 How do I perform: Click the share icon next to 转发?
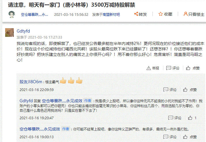tap(136, 14)
